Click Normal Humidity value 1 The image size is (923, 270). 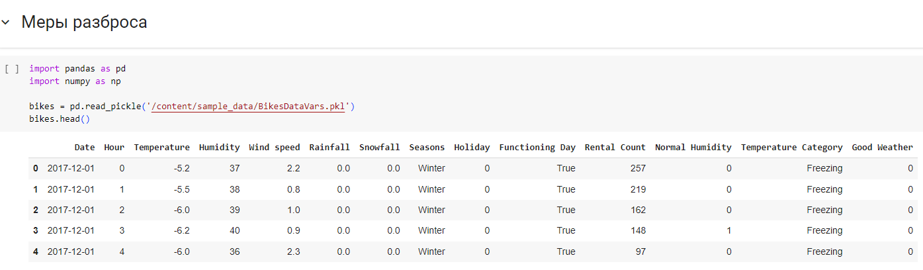728,230
